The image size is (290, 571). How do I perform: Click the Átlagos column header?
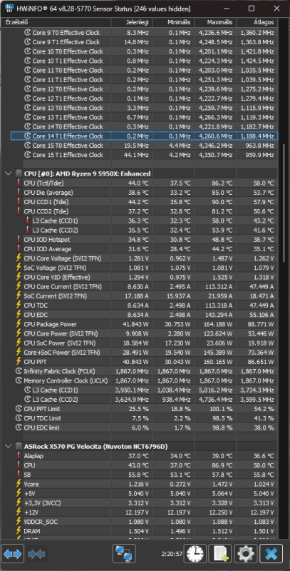257,23
